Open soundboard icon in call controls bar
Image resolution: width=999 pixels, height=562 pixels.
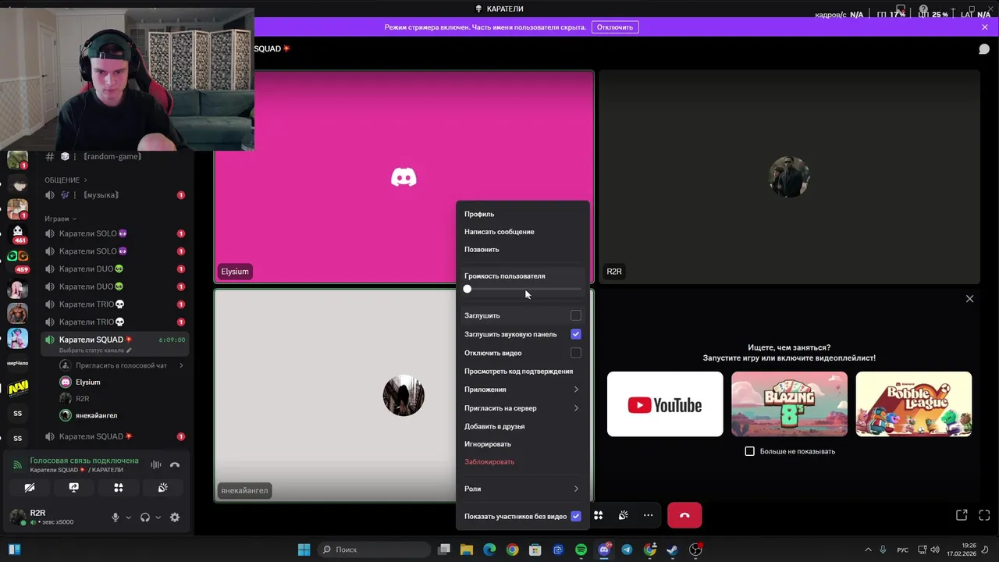(623, 515)
